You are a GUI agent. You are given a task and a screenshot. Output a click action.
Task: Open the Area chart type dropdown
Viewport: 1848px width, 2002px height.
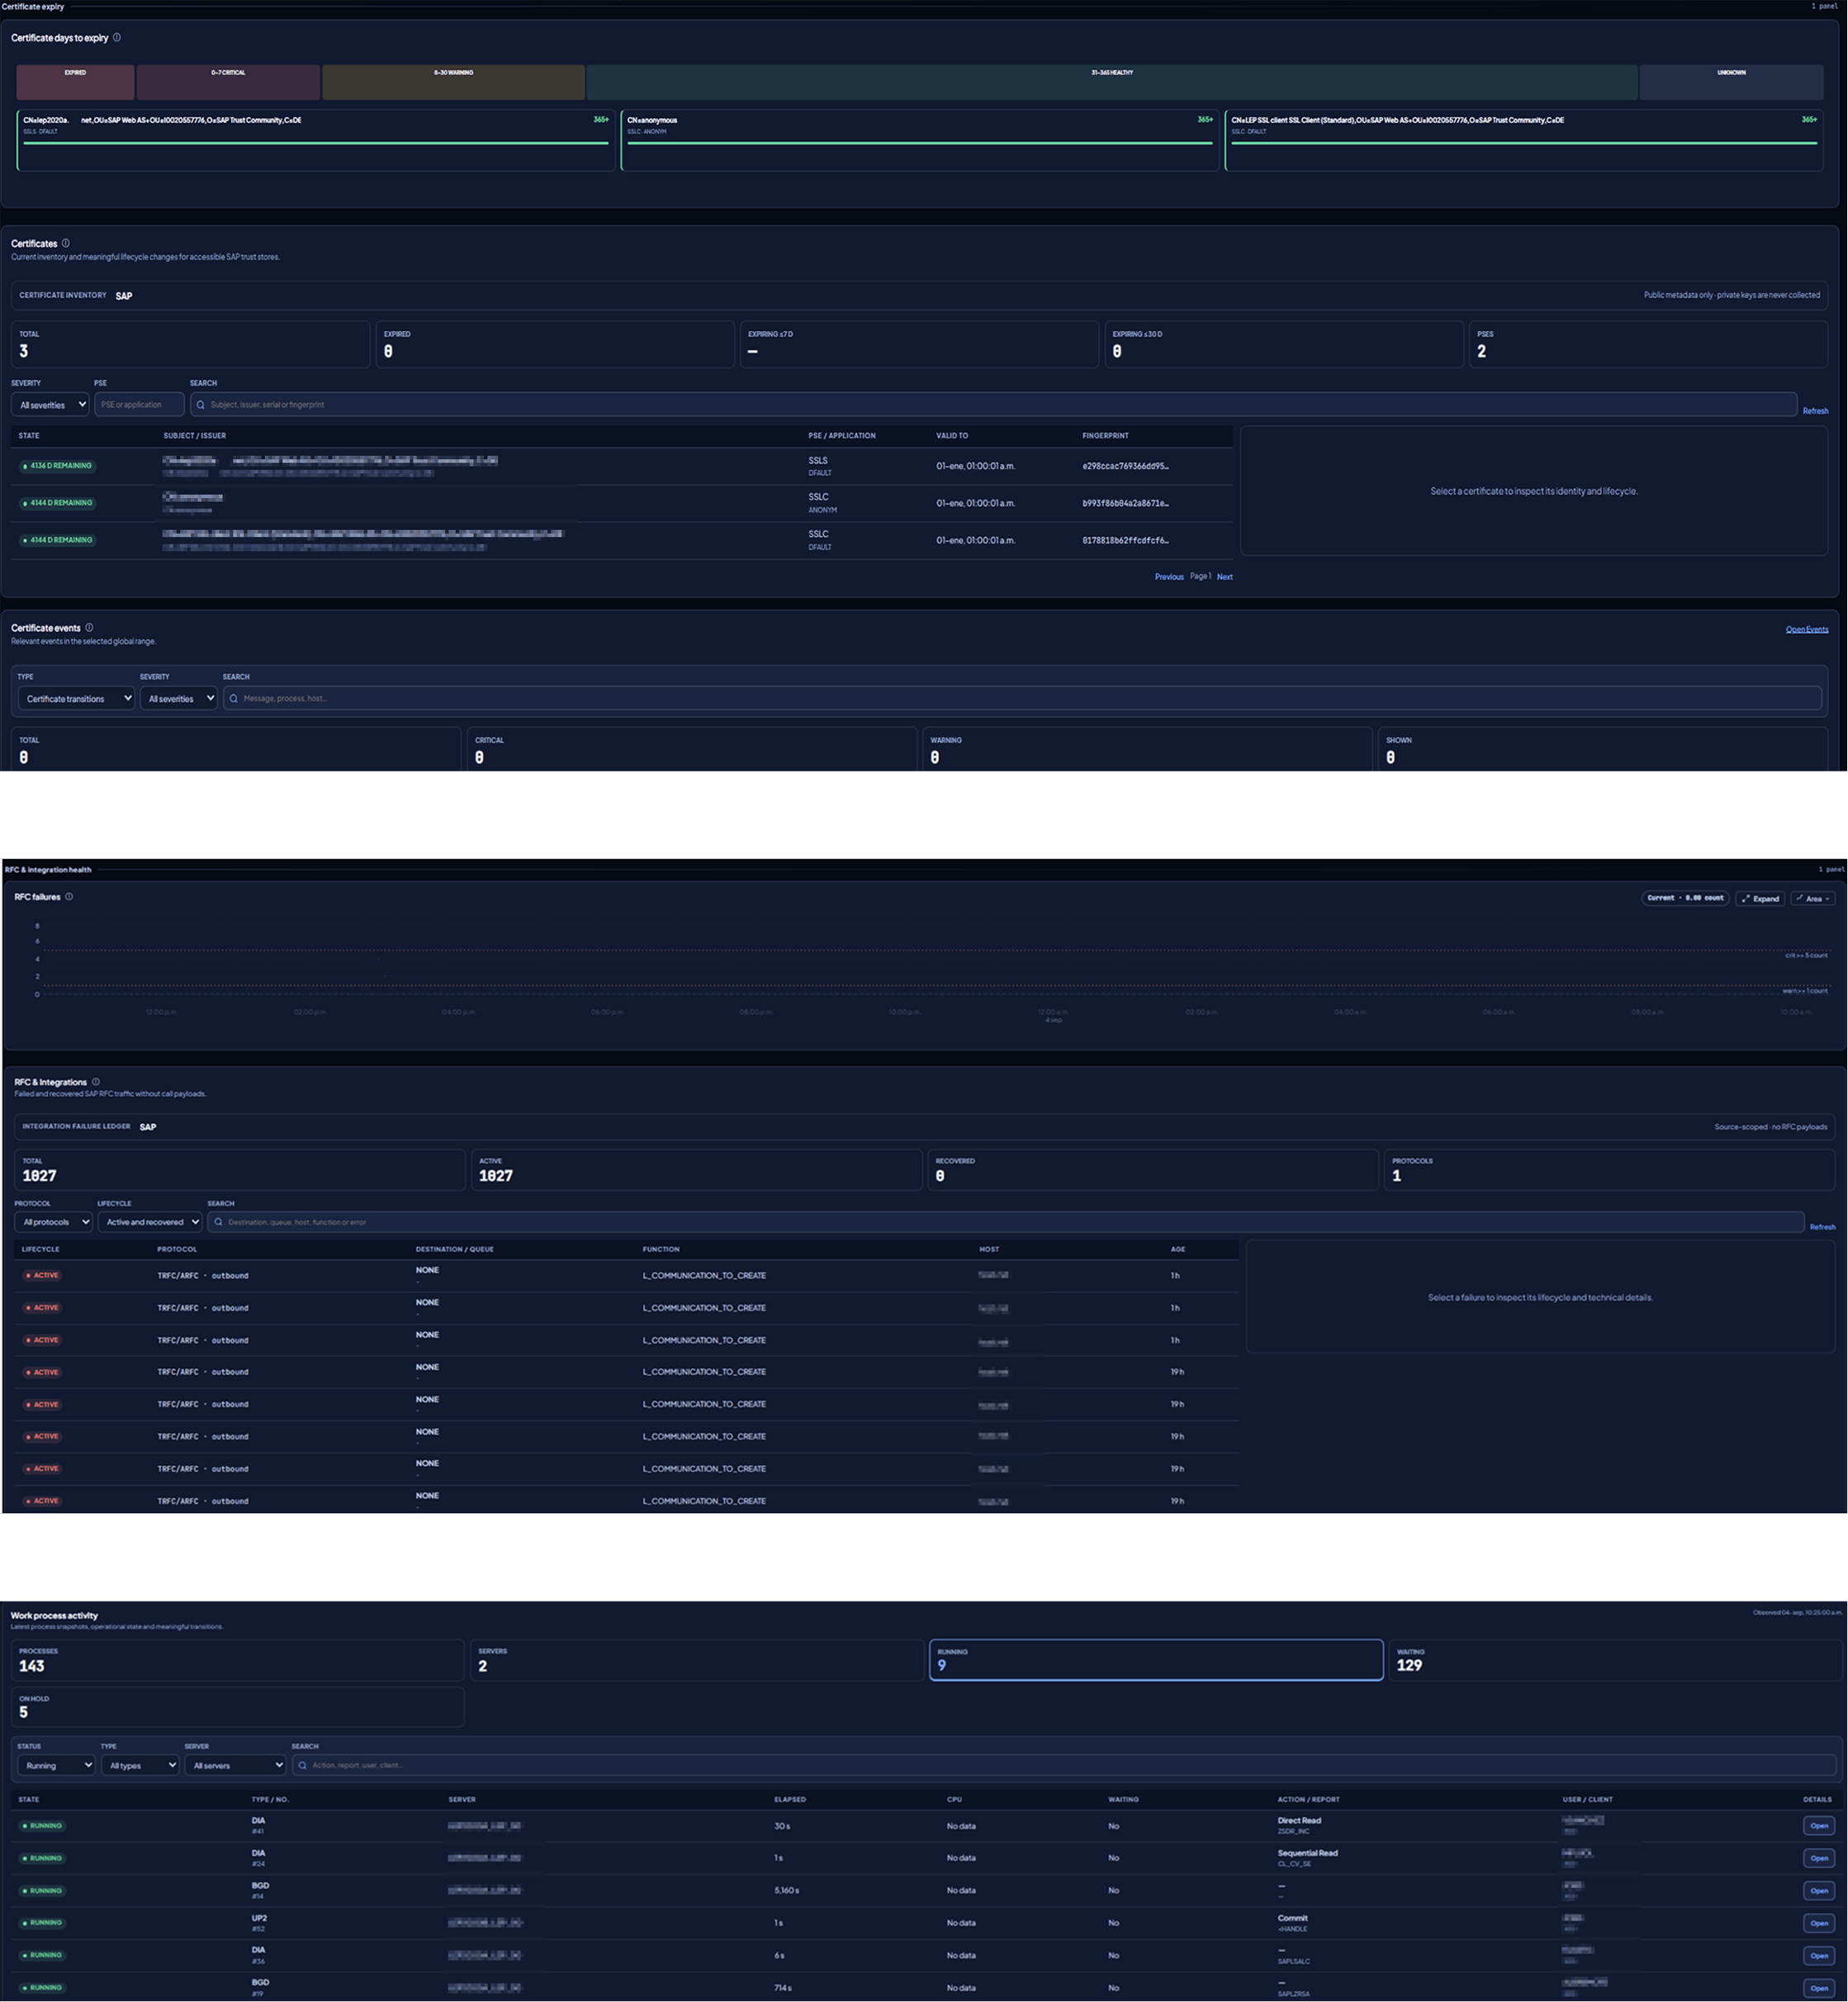(1813, 899)
